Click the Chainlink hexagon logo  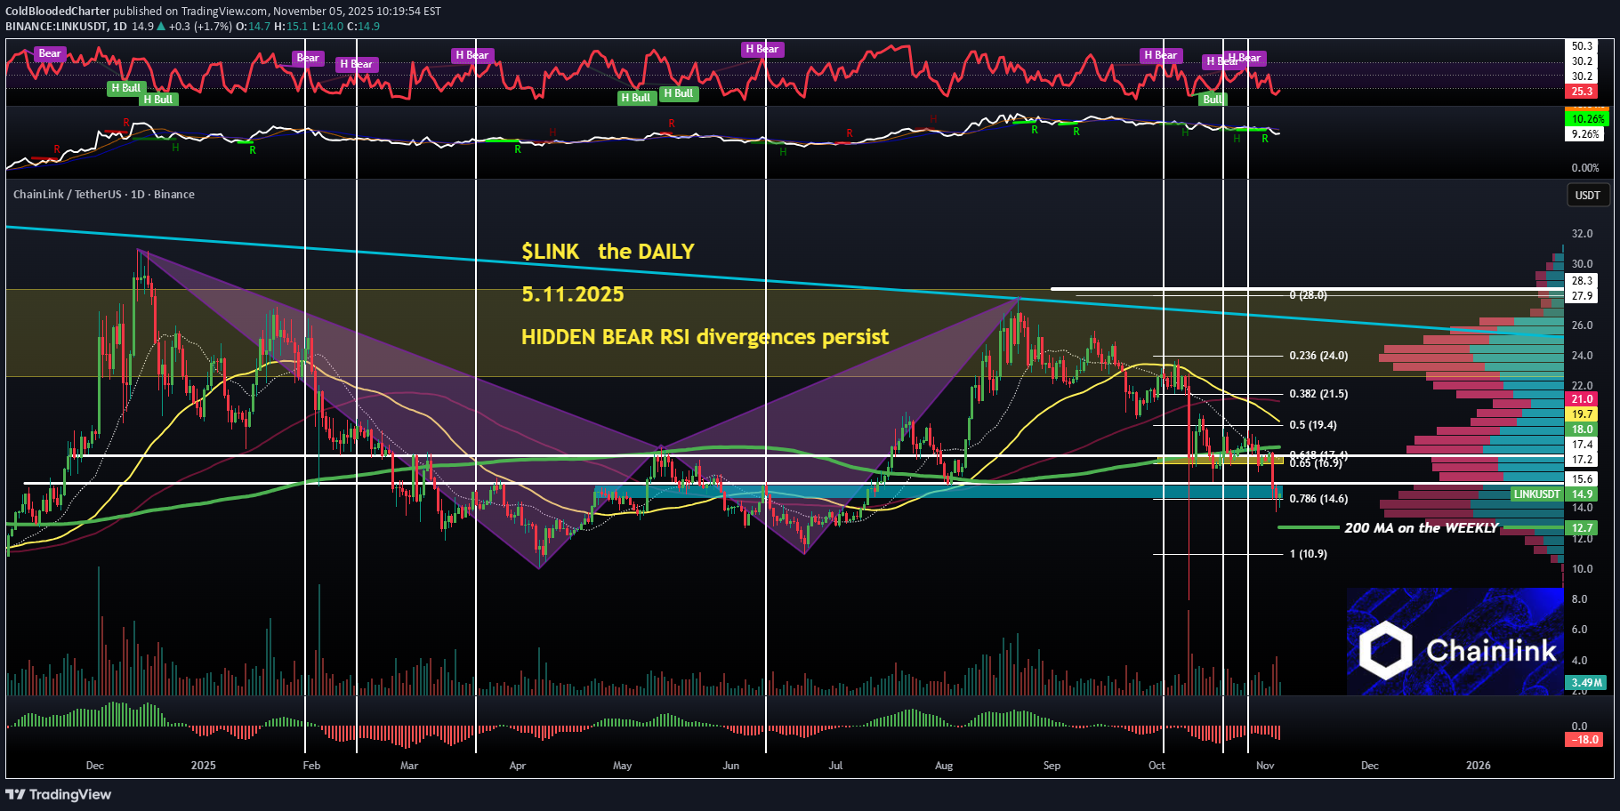coord(1384,650)
